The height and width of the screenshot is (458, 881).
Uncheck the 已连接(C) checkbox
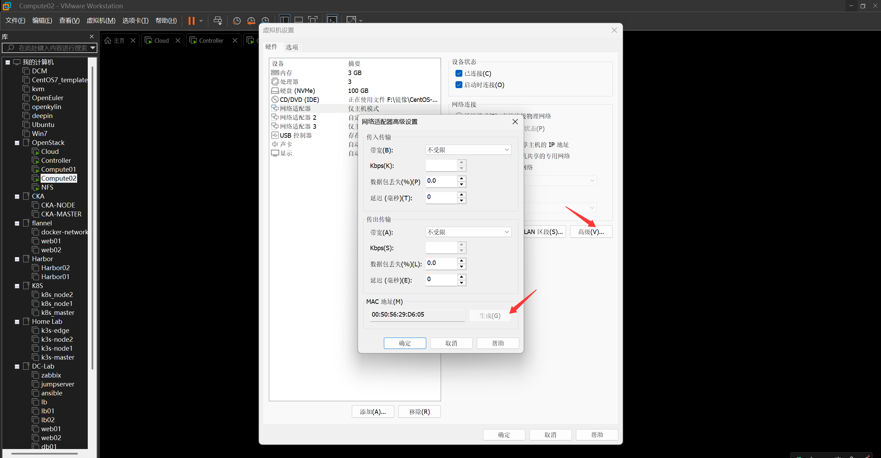click(459, 73)
